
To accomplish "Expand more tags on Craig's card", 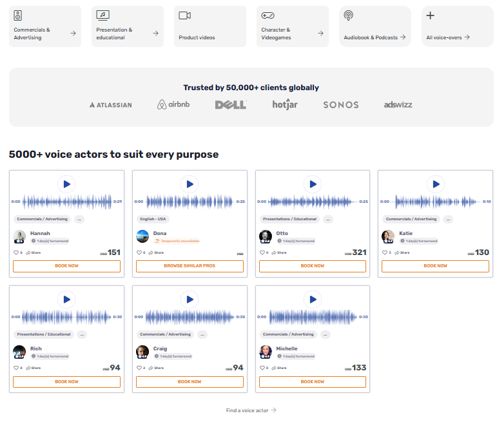I will pos(202,334).
